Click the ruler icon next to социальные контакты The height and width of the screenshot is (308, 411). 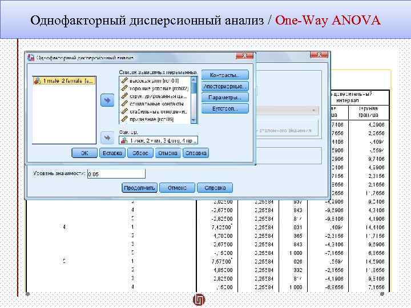[x=124, y=104]
